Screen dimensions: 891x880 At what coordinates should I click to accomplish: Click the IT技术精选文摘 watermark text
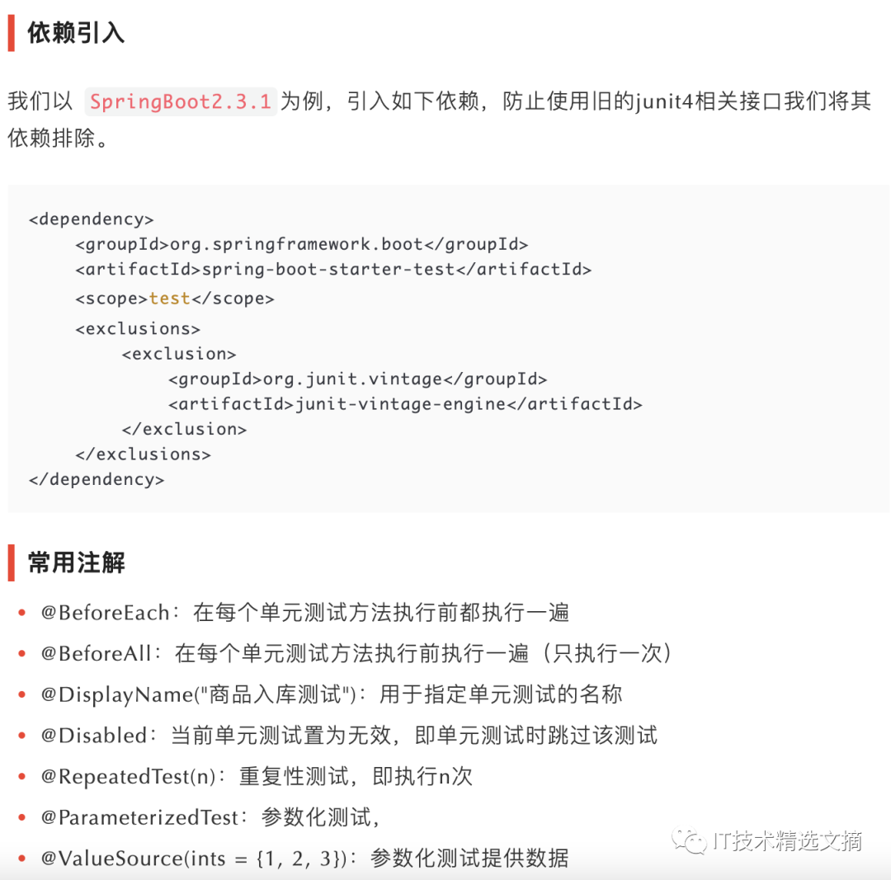point(787,840)
